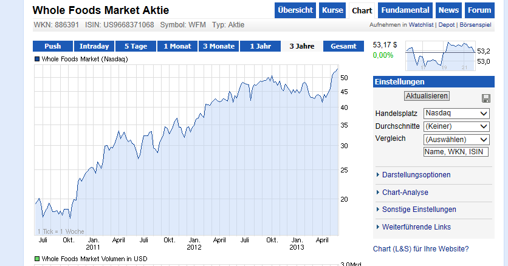508x266 pixels.
Task: Open the Chart (L&S) für Ihre Website link
Action: coord(421,249)
